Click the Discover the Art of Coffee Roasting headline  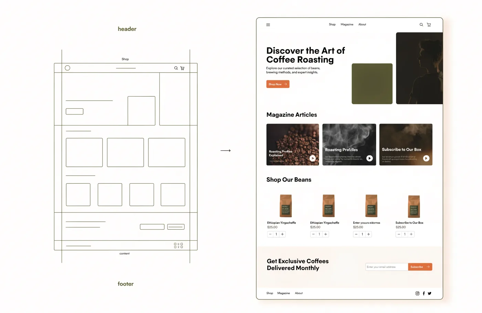306,55
